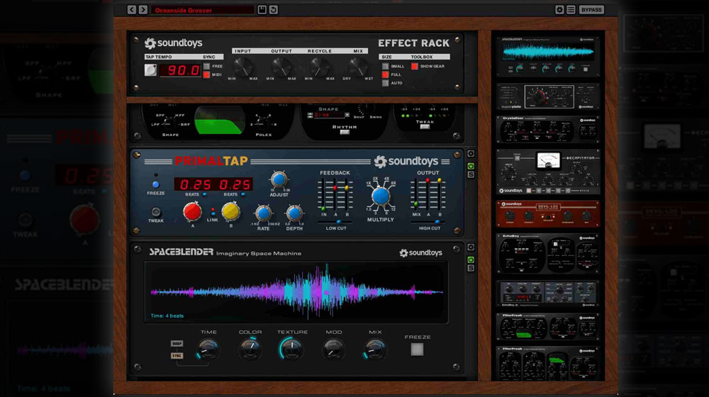Toggle the PrimalTap power button in rack
Viewport: 709px width, 397px height.
(470, 165)
